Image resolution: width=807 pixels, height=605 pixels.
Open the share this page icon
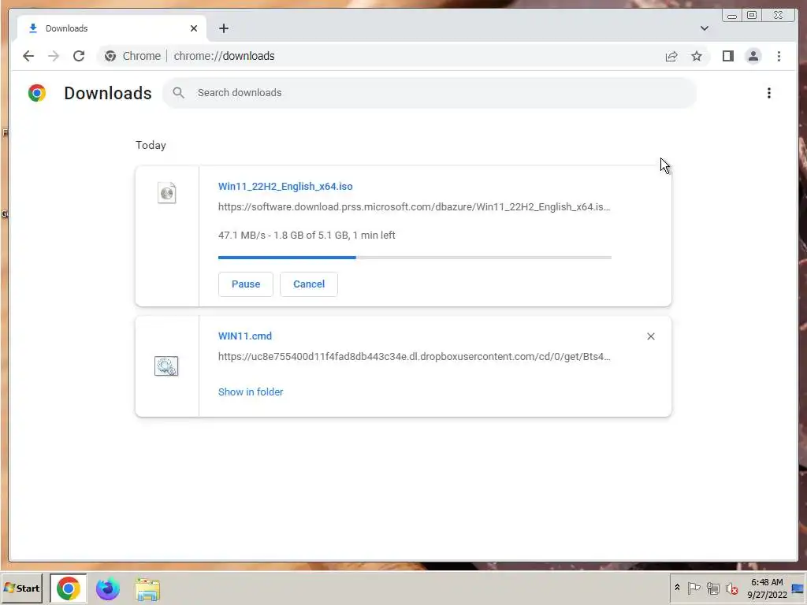[x=671, y=56]
